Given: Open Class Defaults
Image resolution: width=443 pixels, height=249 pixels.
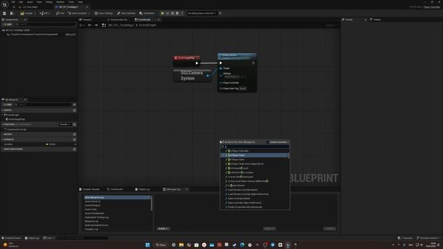Looking at the screenshot, I should (126, 13).
